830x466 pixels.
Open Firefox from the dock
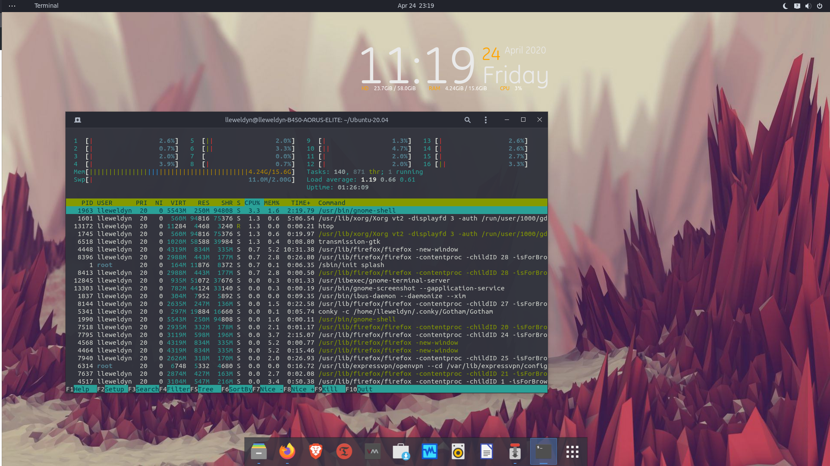tap(287, 451)
